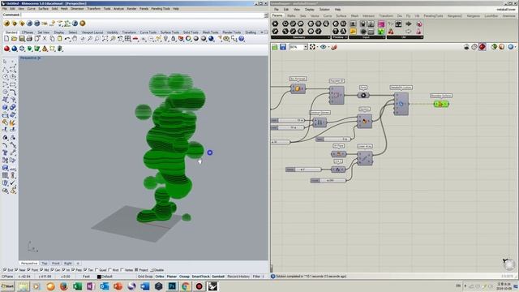The height and width of the screenshot is (292, 519).
Task: Enable the Knot osnap checkbox
Action: point(110,270)
